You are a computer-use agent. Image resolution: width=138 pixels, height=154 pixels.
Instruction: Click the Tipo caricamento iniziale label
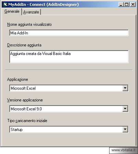point(27,121)
